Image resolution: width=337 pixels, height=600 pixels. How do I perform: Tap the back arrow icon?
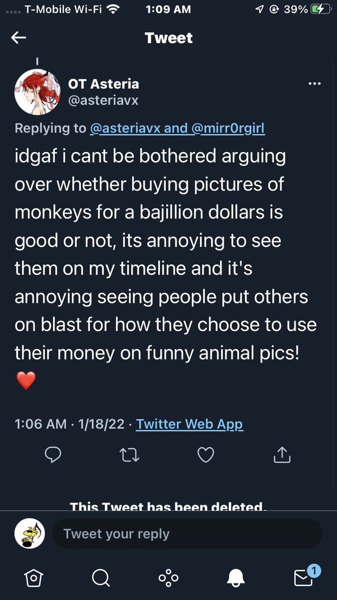pyautogui.click(x=18, y=38)
